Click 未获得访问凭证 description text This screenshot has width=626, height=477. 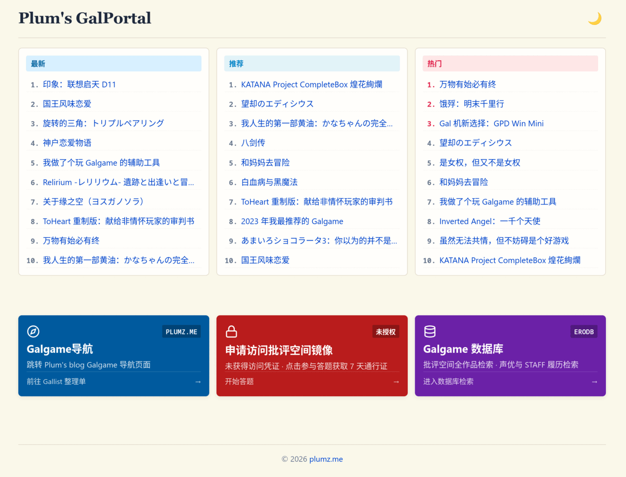click(x=306, y=366)
